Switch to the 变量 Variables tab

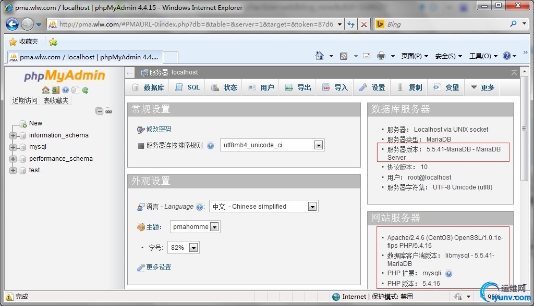[x=446, y=87]
